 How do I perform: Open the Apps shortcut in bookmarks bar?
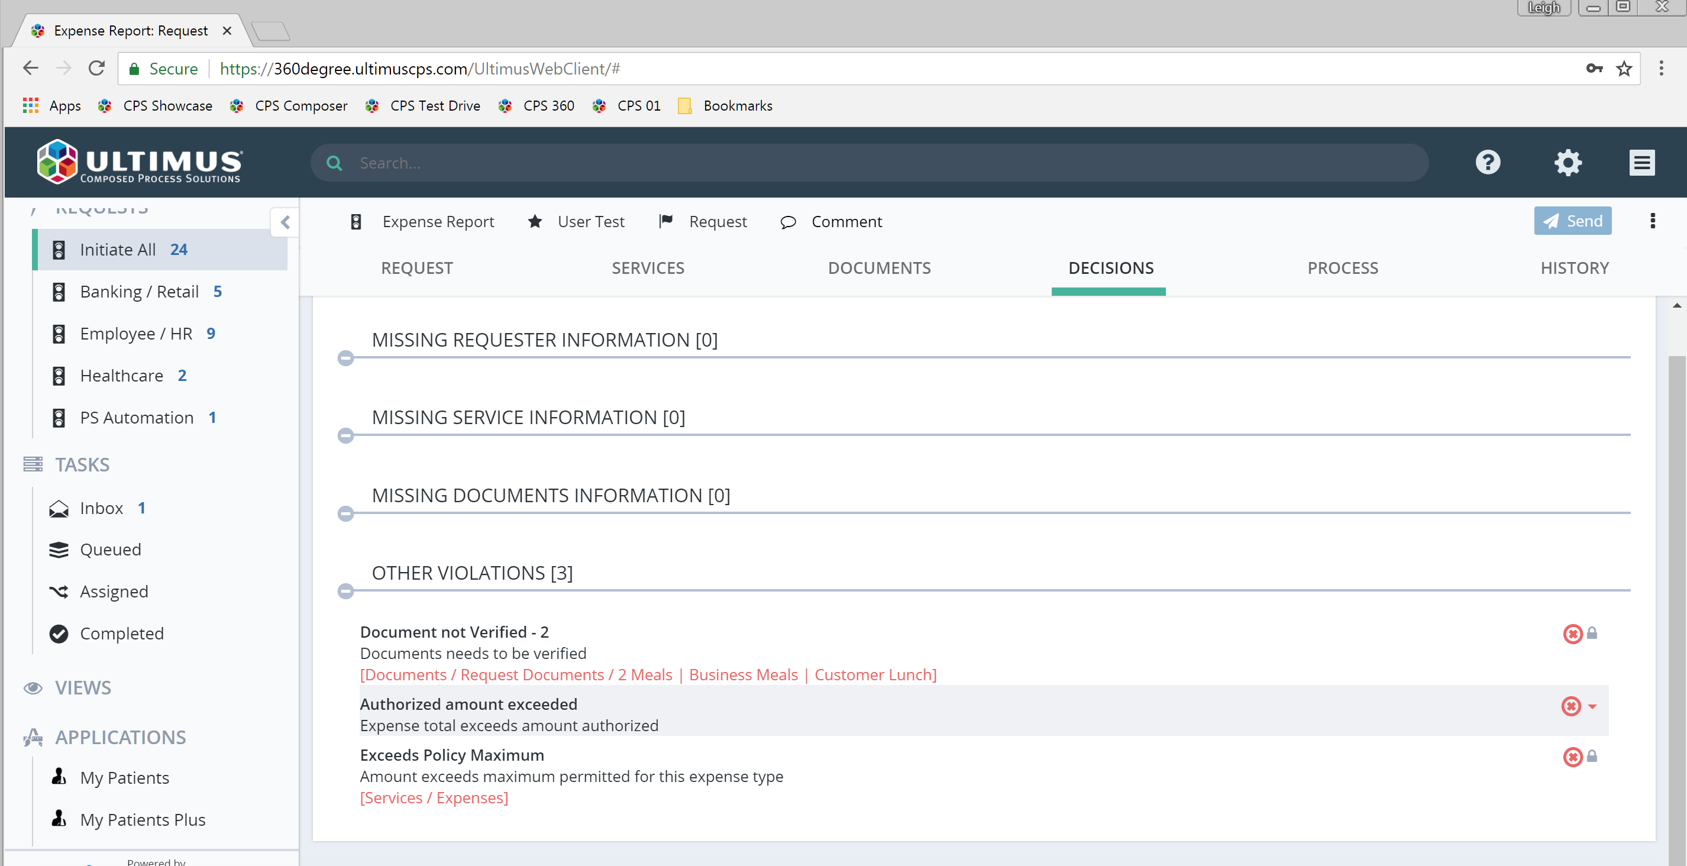coord(51,105)
